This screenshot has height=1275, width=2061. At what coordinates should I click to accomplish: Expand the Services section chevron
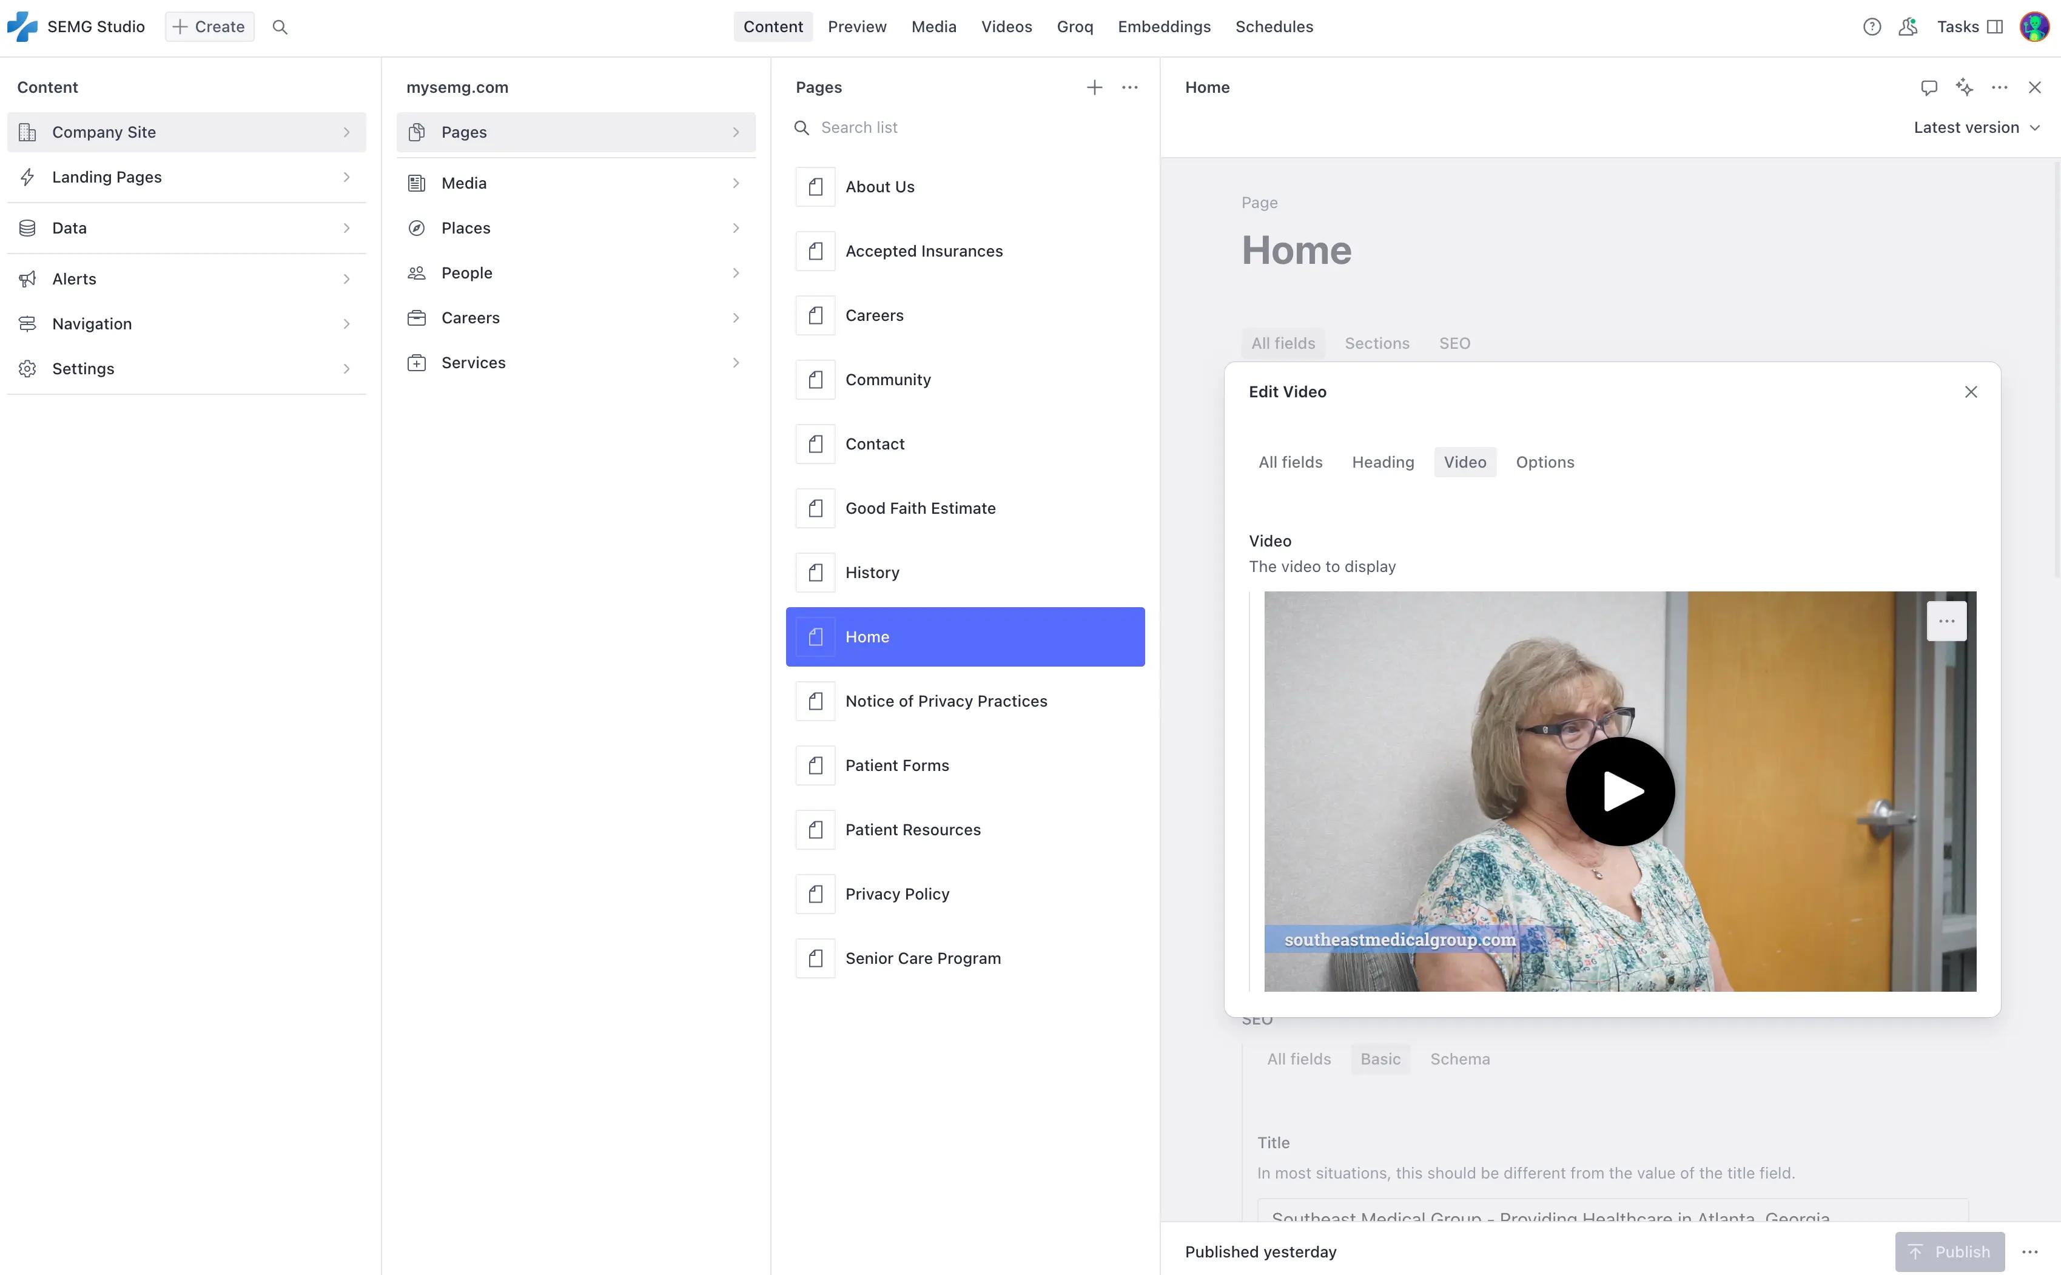736,363
